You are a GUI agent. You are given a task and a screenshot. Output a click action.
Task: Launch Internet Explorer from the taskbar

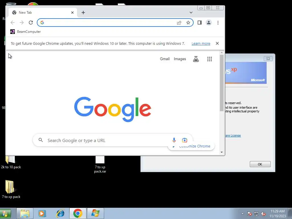60,213
